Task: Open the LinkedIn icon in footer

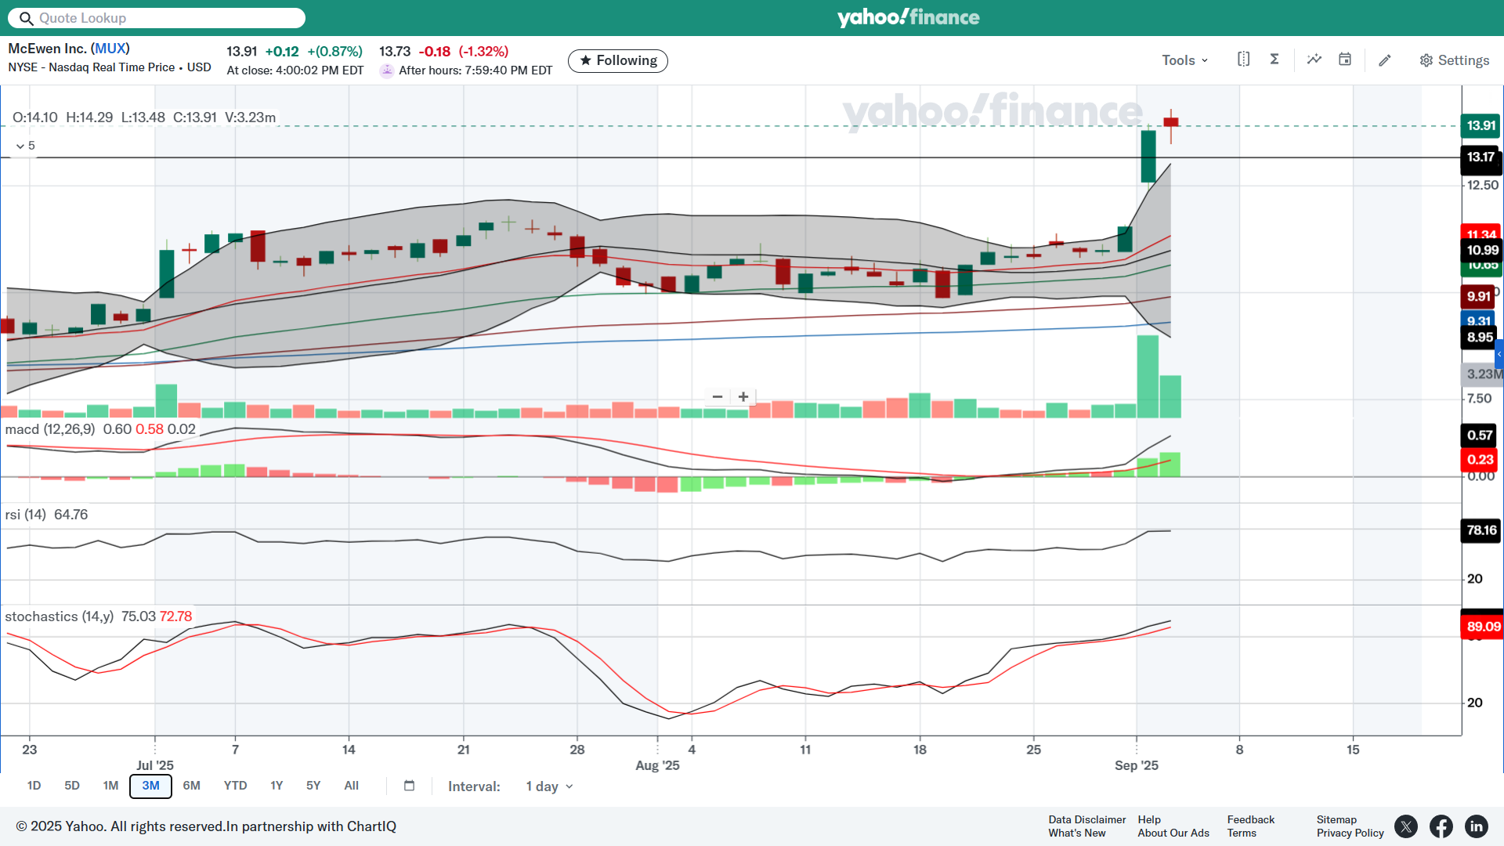Action: [x=1477, y=826]
